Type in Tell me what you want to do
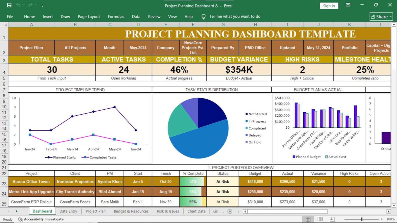 point(235,16)
